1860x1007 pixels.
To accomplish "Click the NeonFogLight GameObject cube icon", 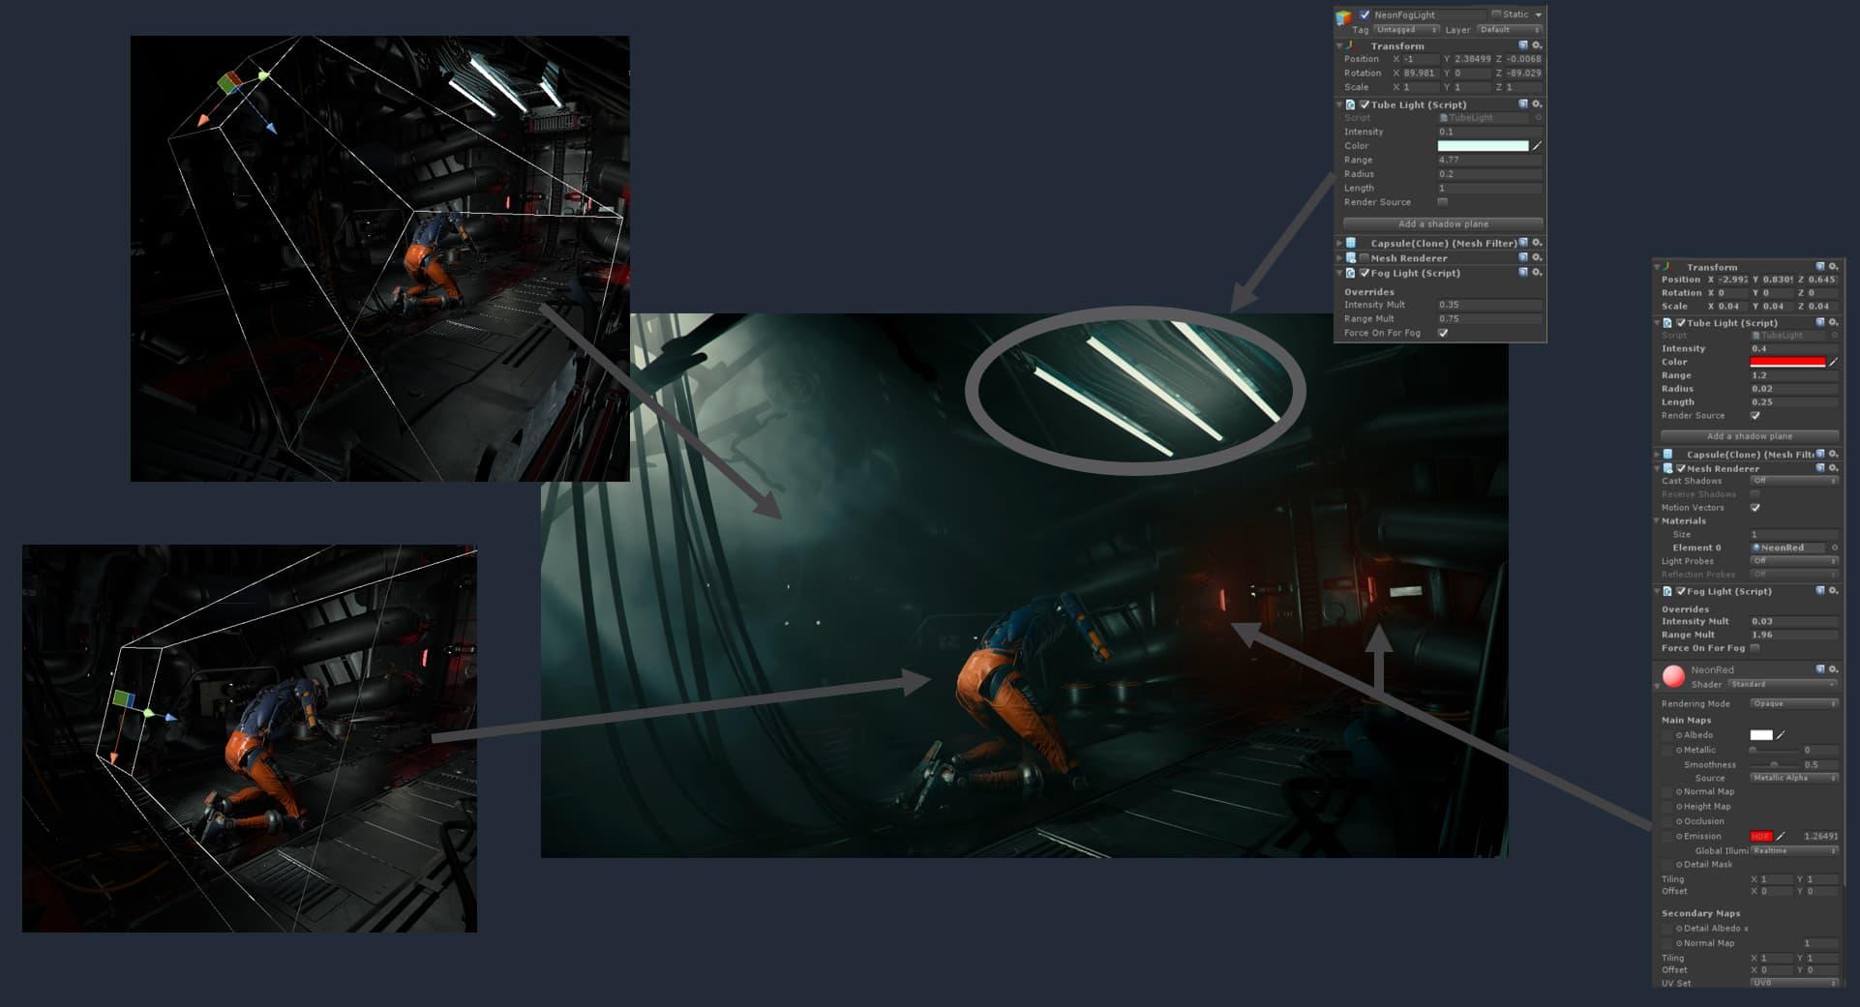I will coord(1343,16).
